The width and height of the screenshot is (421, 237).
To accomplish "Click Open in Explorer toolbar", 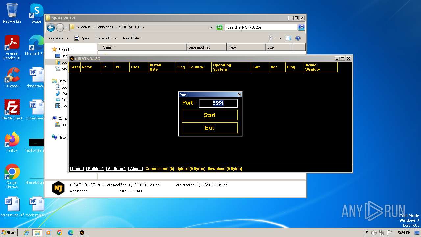I will tap(82, 38).
